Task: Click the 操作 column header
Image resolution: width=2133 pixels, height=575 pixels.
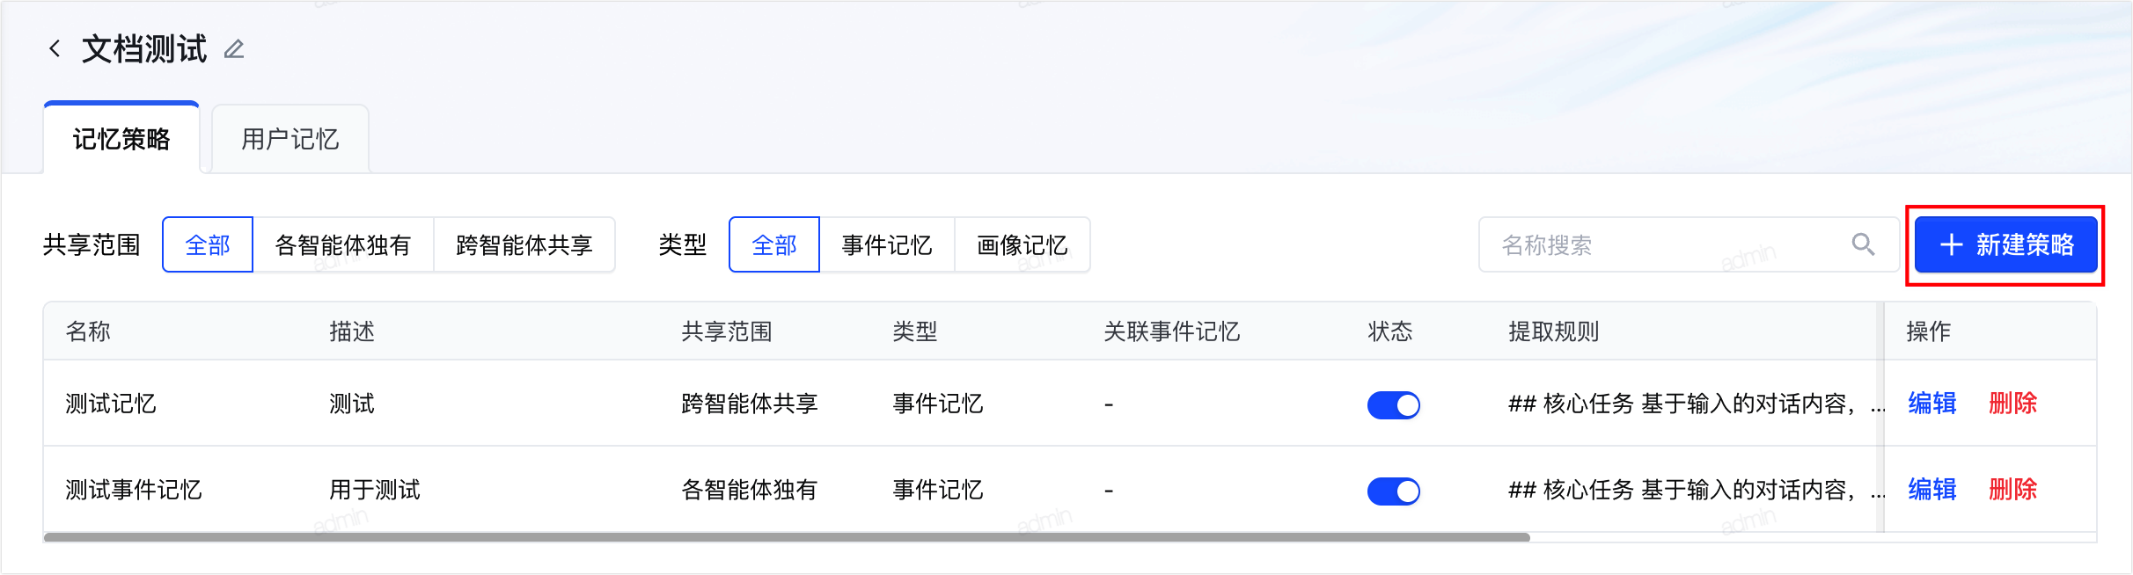Action: (1929, 331)
